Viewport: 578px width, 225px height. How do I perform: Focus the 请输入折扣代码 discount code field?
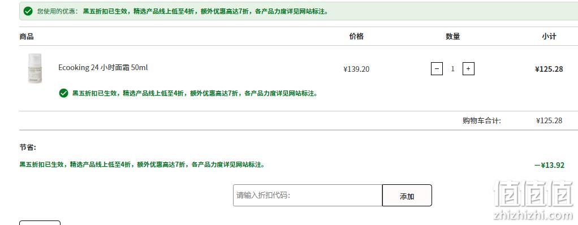(308, 195)
